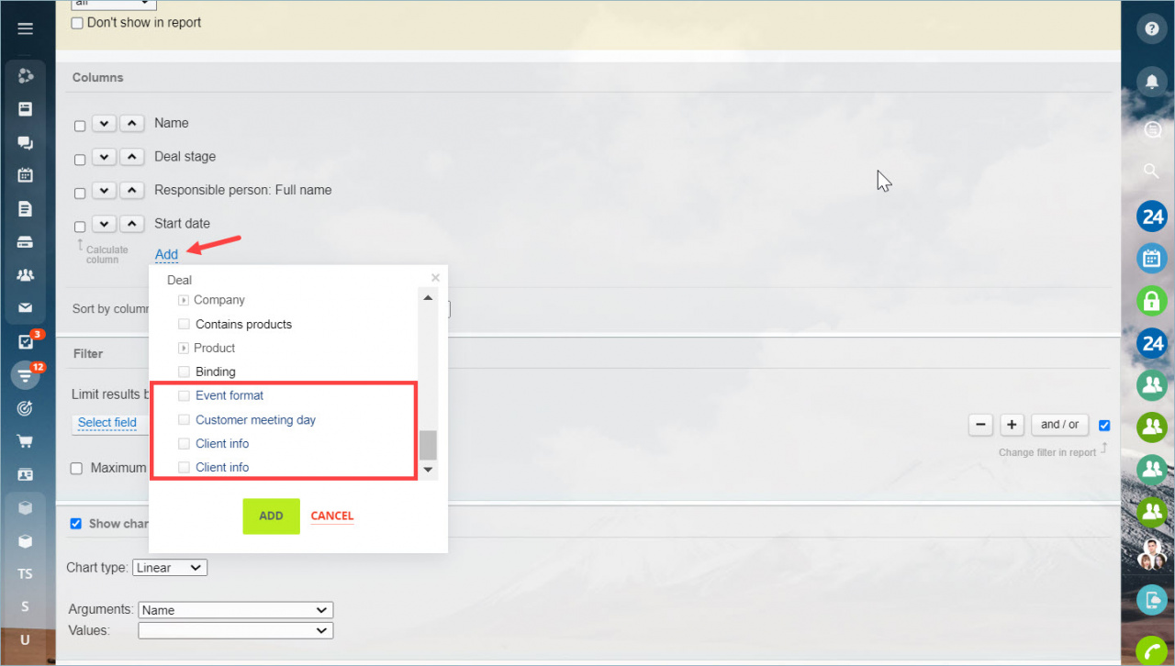Click the and / or filter button
Viewport: 1175px width, 666px height.
coord(1060,425)
